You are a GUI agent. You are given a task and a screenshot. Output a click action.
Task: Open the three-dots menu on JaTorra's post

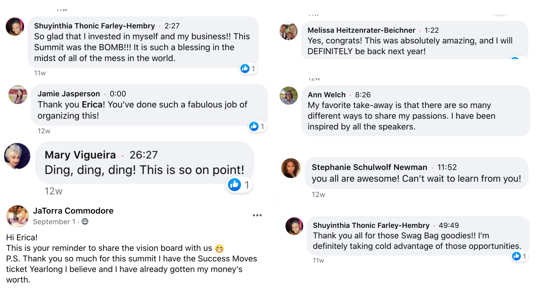pyautogui.click(x=257, y=215)
